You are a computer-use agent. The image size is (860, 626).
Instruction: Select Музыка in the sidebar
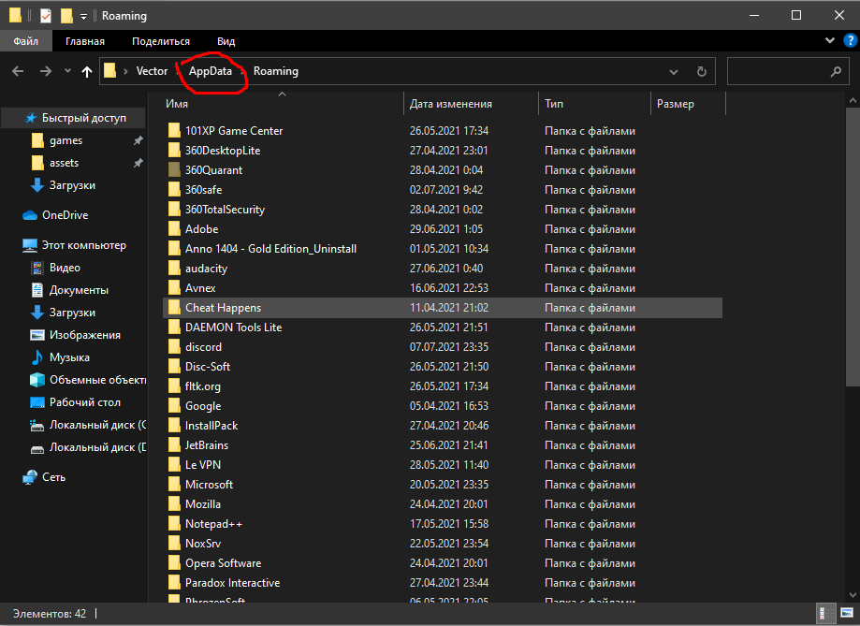click(x=69, y=357)
